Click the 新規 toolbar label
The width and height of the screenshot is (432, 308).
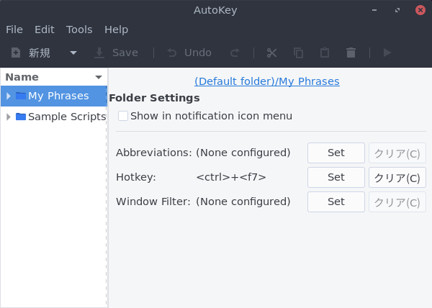(x=40, y=53)
